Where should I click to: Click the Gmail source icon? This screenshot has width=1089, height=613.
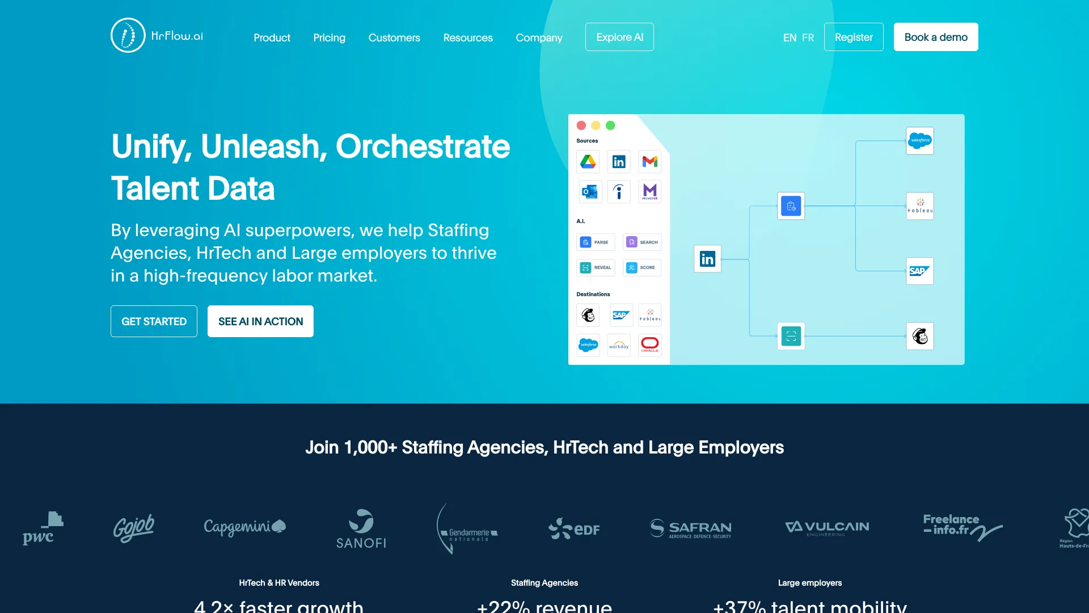[648, 162]
